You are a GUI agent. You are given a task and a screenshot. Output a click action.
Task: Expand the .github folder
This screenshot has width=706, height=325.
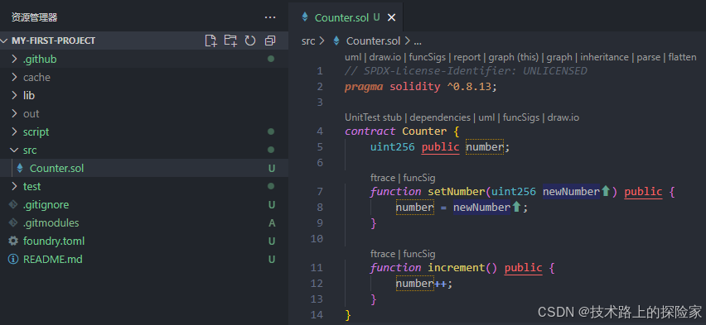pyautogui.click(x=14, y=59)
